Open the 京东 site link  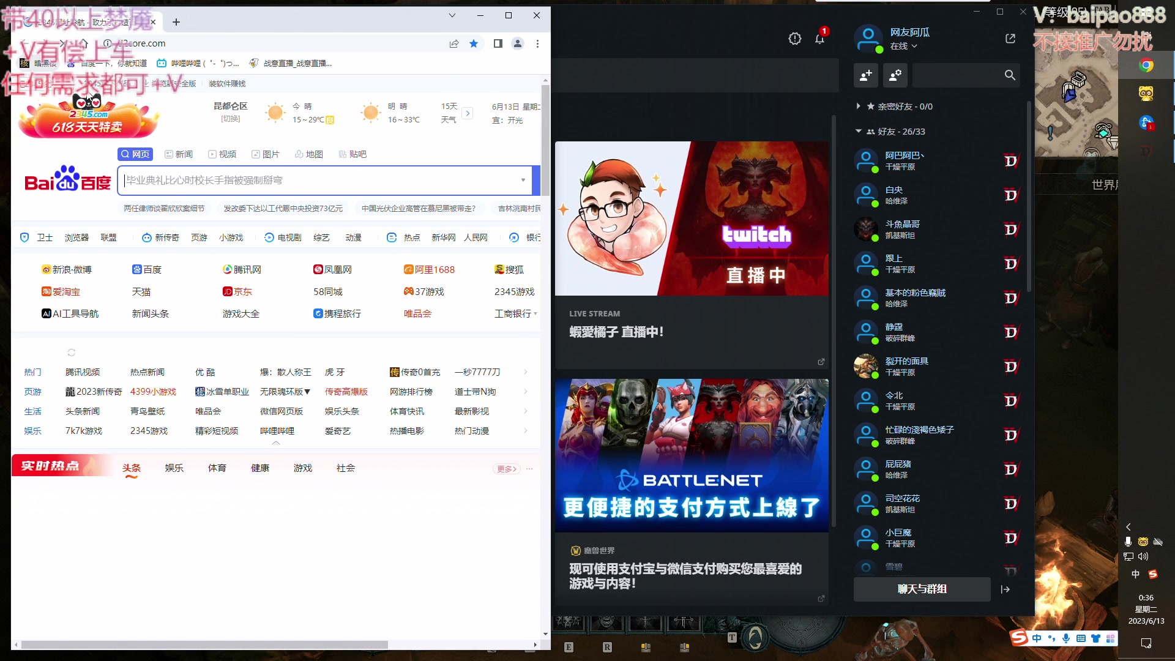(x=237, y=292)
